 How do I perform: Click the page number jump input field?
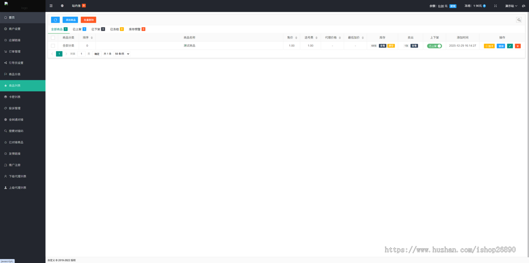point(81,54)
